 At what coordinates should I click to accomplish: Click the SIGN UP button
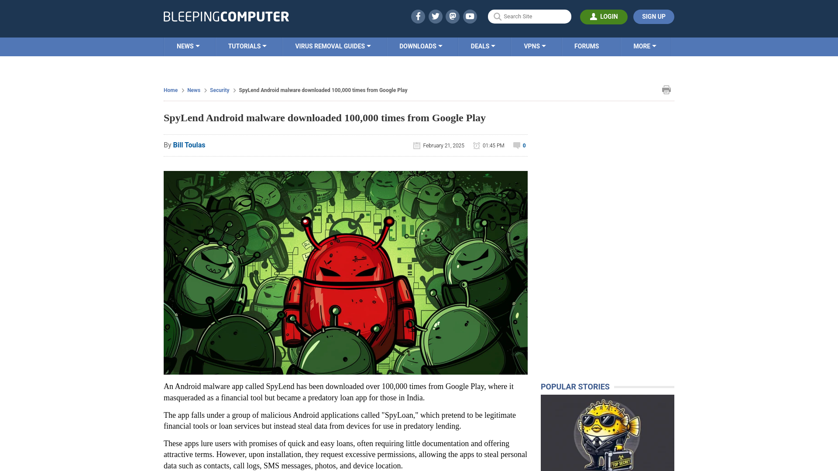point(653,16)
